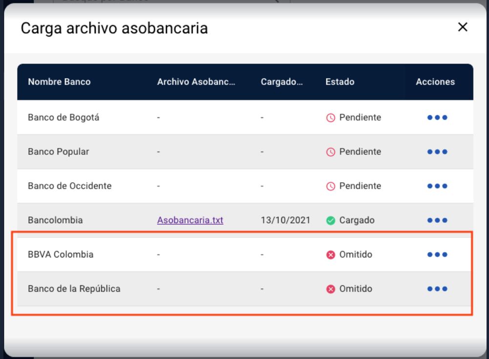Click pending clock icon for Banco de Bogotá
This screenshot has width=489, height=359.
click(331, 118)
